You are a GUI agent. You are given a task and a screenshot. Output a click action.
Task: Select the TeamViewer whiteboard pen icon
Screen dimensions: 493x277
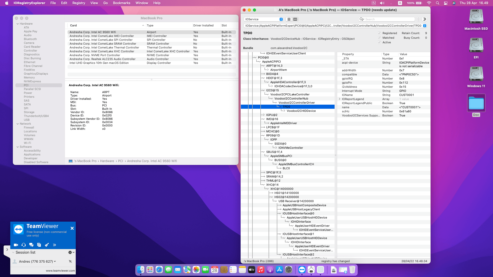[47, 245]
